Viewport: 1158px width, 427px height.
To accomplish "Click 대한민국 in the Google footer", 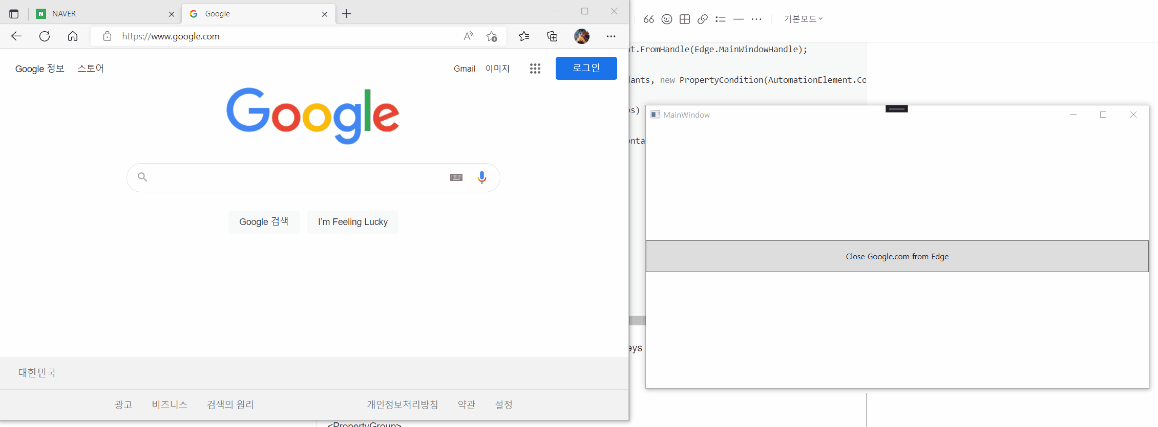I will [37, 373].
